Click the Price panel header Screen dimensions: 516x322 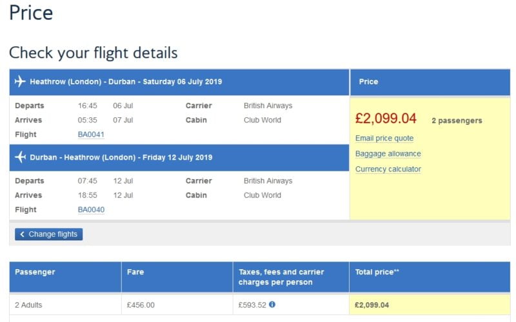(x=430, y=82)
